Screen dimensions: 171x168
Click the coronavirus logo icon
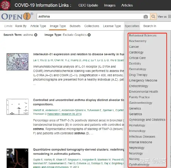(5, 5)
